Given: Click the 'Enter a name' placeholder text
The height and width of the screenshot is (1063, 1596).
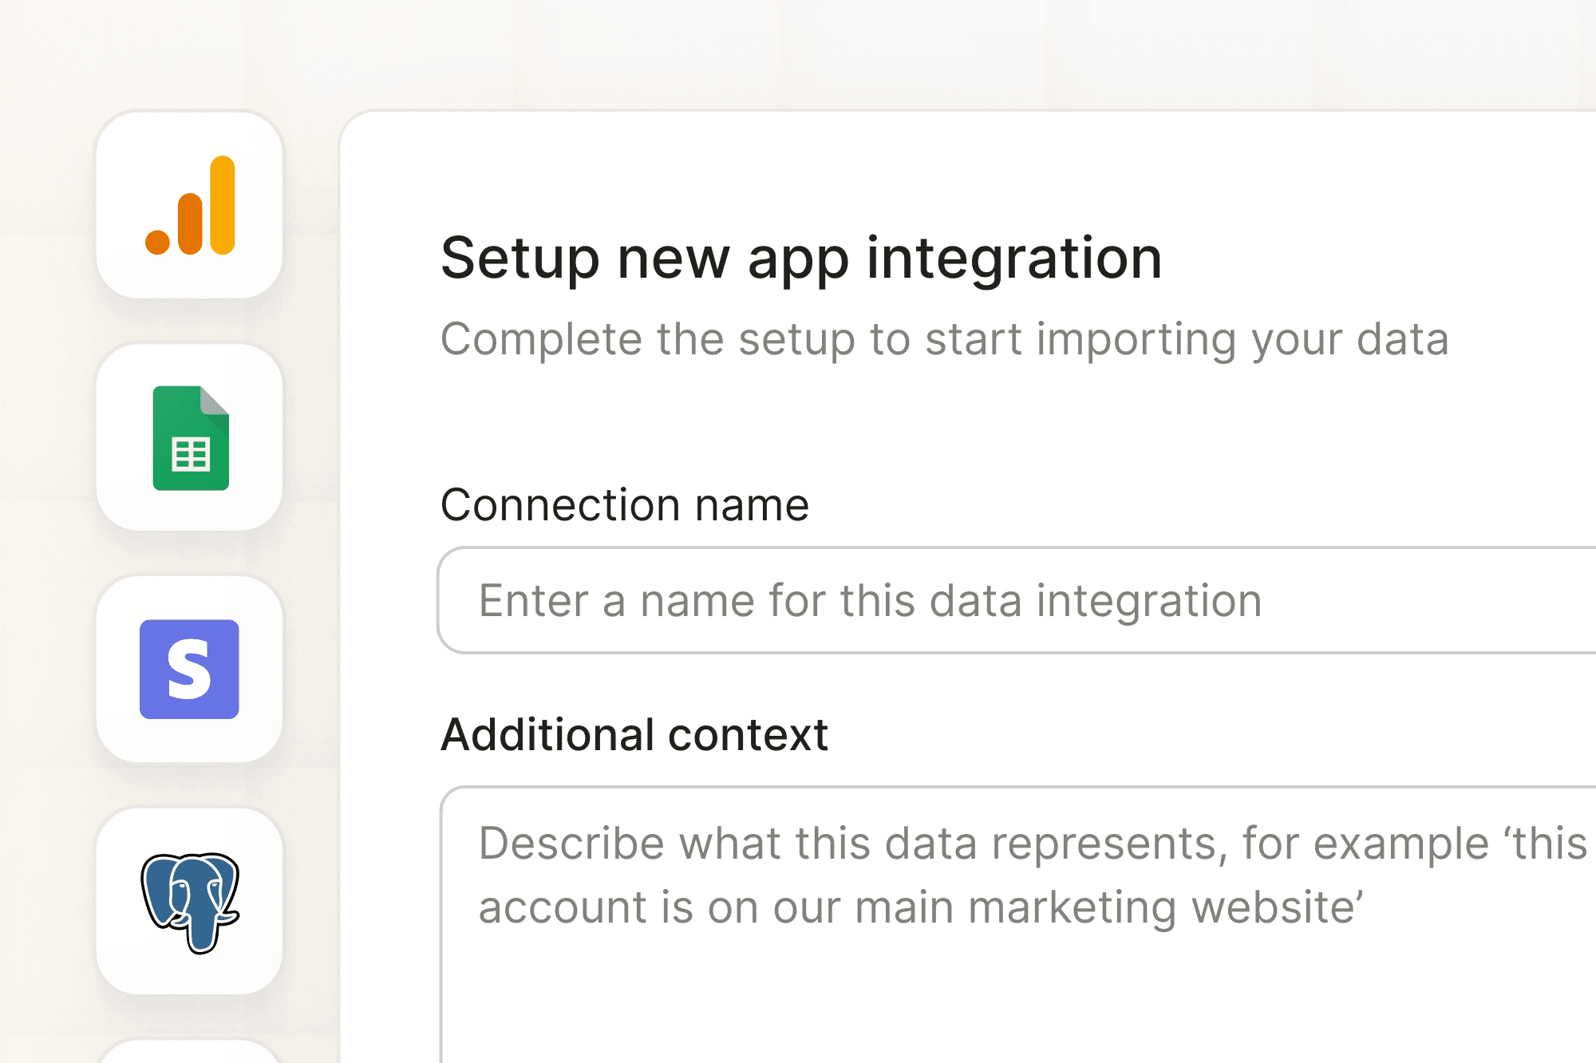Looking at the screenshot, I should pos(870,601).
